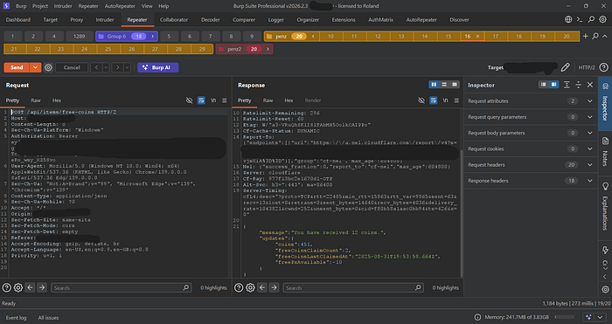The image size is (612, 324).
Task: Open Response pane hamburger menu
Action: tap(456, 100)
